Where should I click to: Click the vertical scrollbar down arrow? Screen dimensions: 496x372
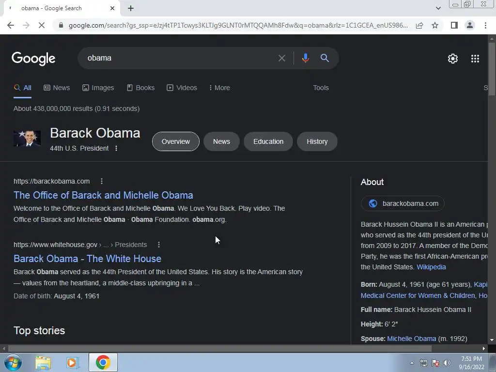[x=492, y=340]
